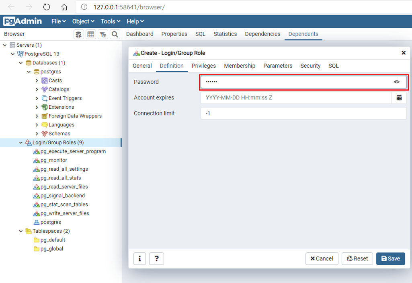Screen dimensions: 412x283
Task: Open the help question mark button
Action: point(156,258)
